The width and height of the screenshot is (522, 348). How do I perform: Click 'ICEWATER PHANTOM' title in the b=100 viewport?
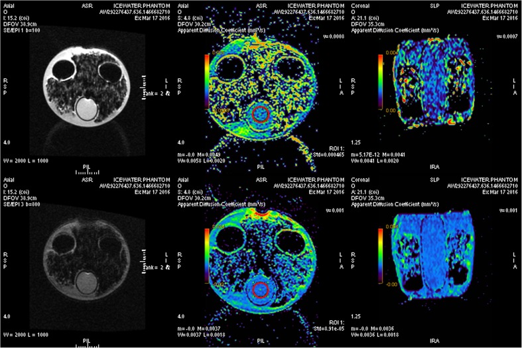142,6
